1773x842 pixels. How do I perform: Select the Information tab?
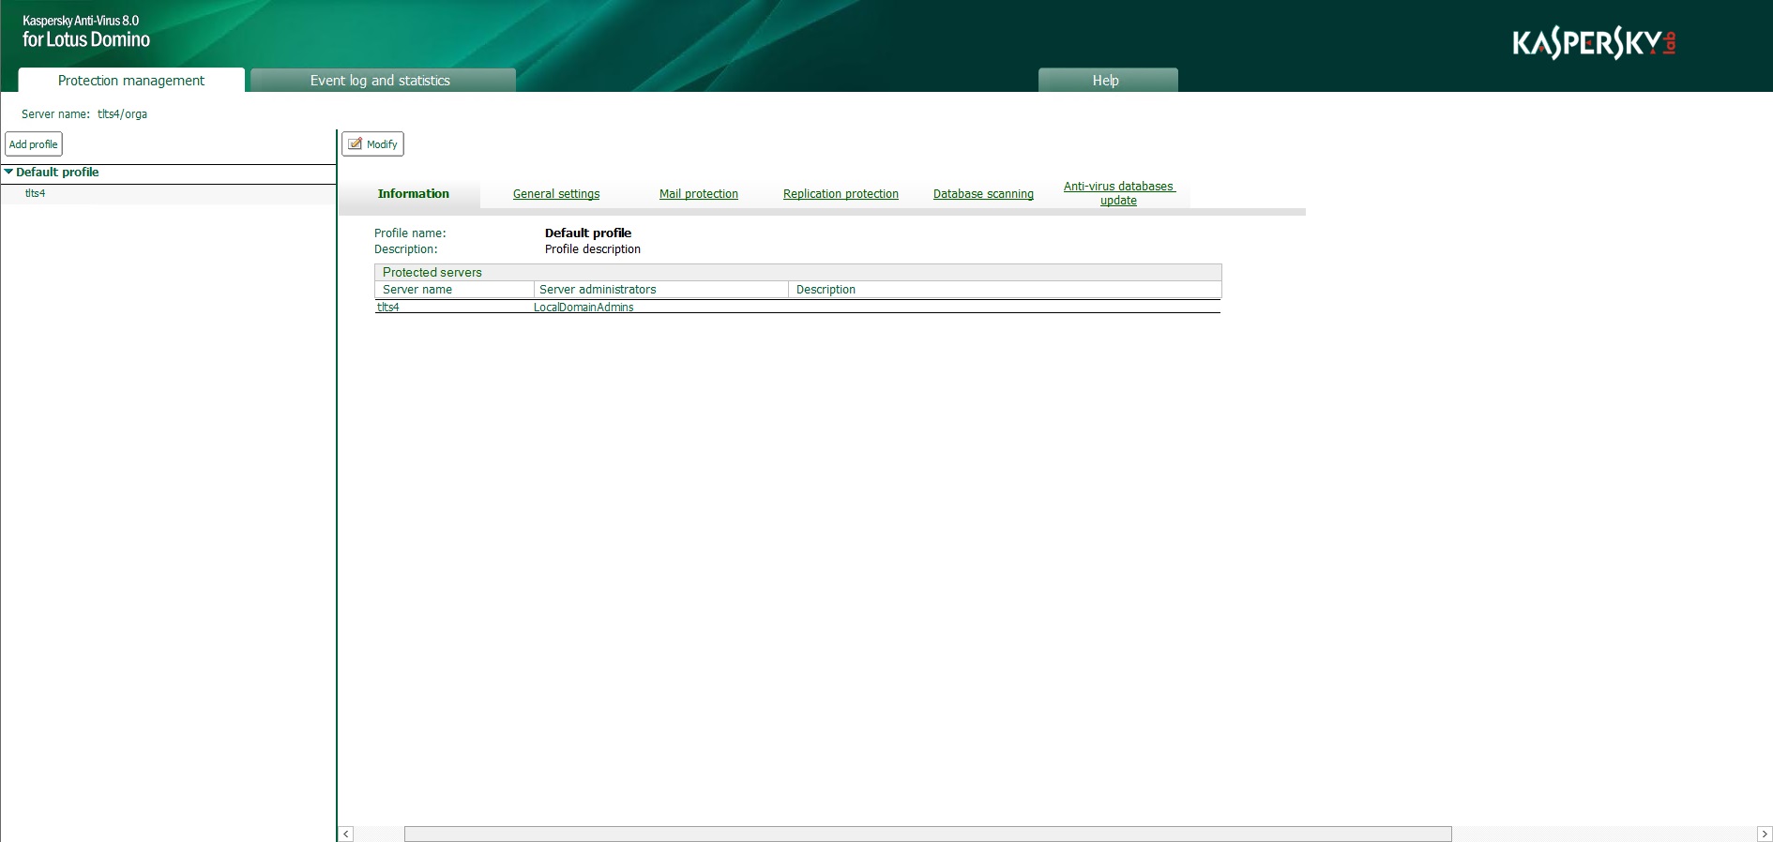pyautogui.click(x=413, y=194)
